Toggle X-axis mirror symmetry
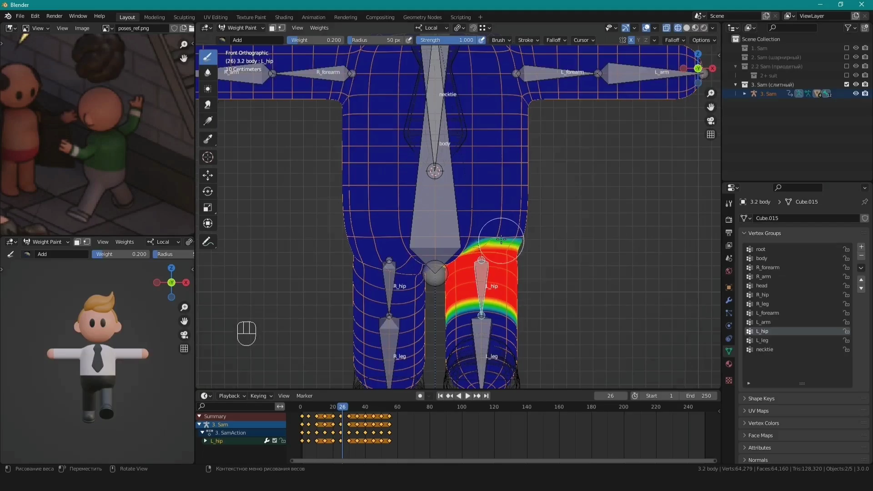The image size is (873, 491). (631, 40)
